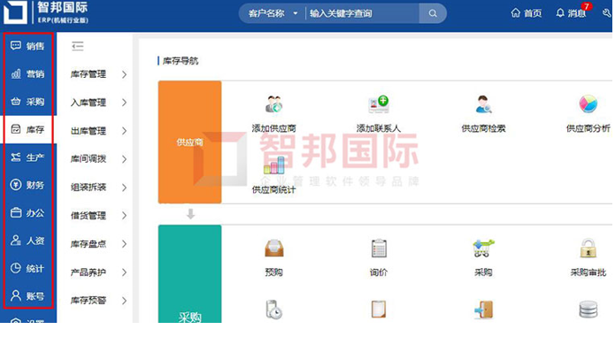Open the 客户名称 search type dropdown
615x337 pixels.
click(273, 13)
